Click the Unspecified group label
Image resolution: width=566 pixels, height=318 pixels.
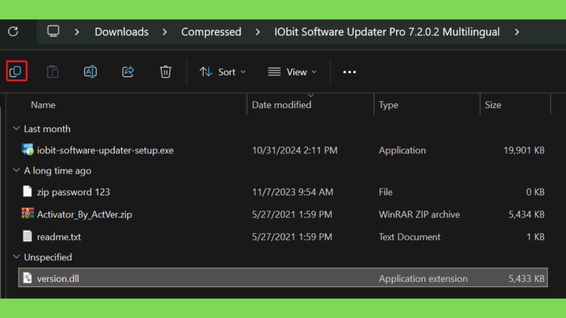click(x=48, y=257)
